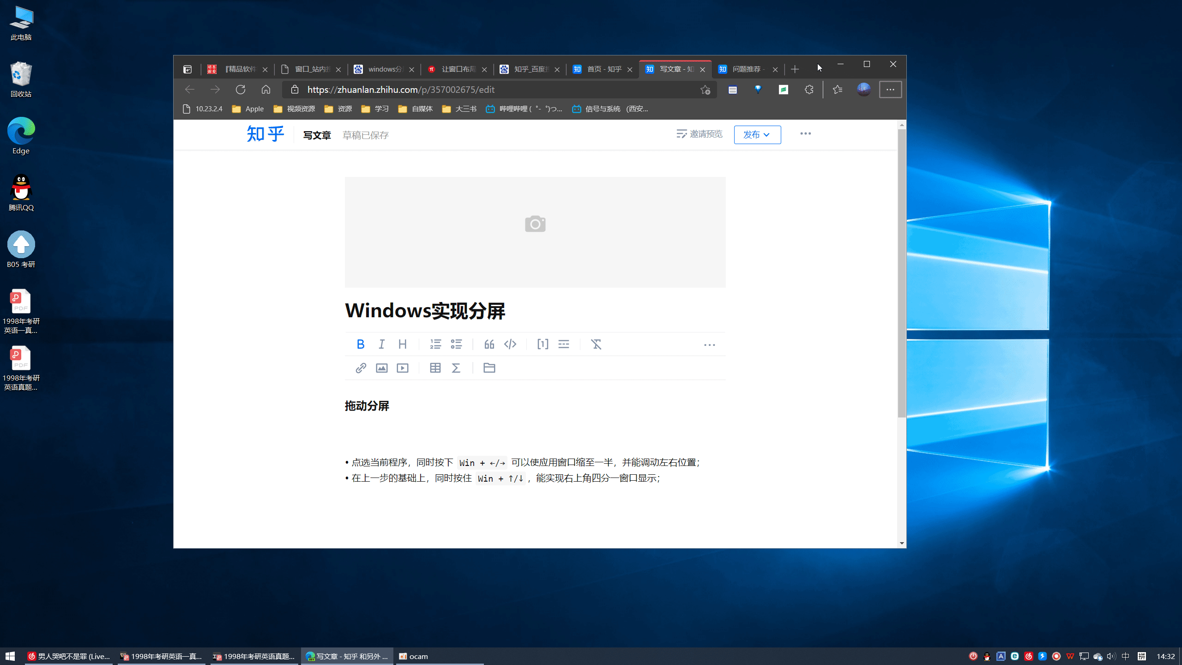This screenshot has width=1182, height=665.
Task: Open the header more options menu beside 发布
Action: click(805, 134)
